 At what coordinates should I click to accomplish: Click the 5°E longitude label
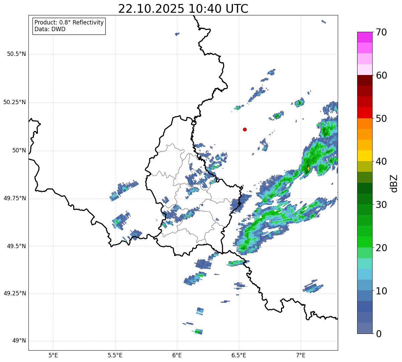pos(53,355)
